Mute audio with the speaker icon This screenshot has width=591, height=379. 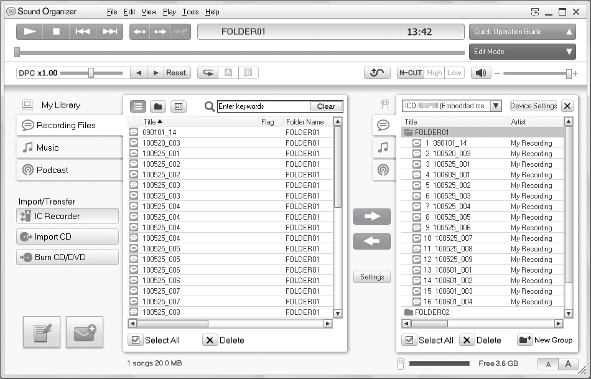pos(481,73)
